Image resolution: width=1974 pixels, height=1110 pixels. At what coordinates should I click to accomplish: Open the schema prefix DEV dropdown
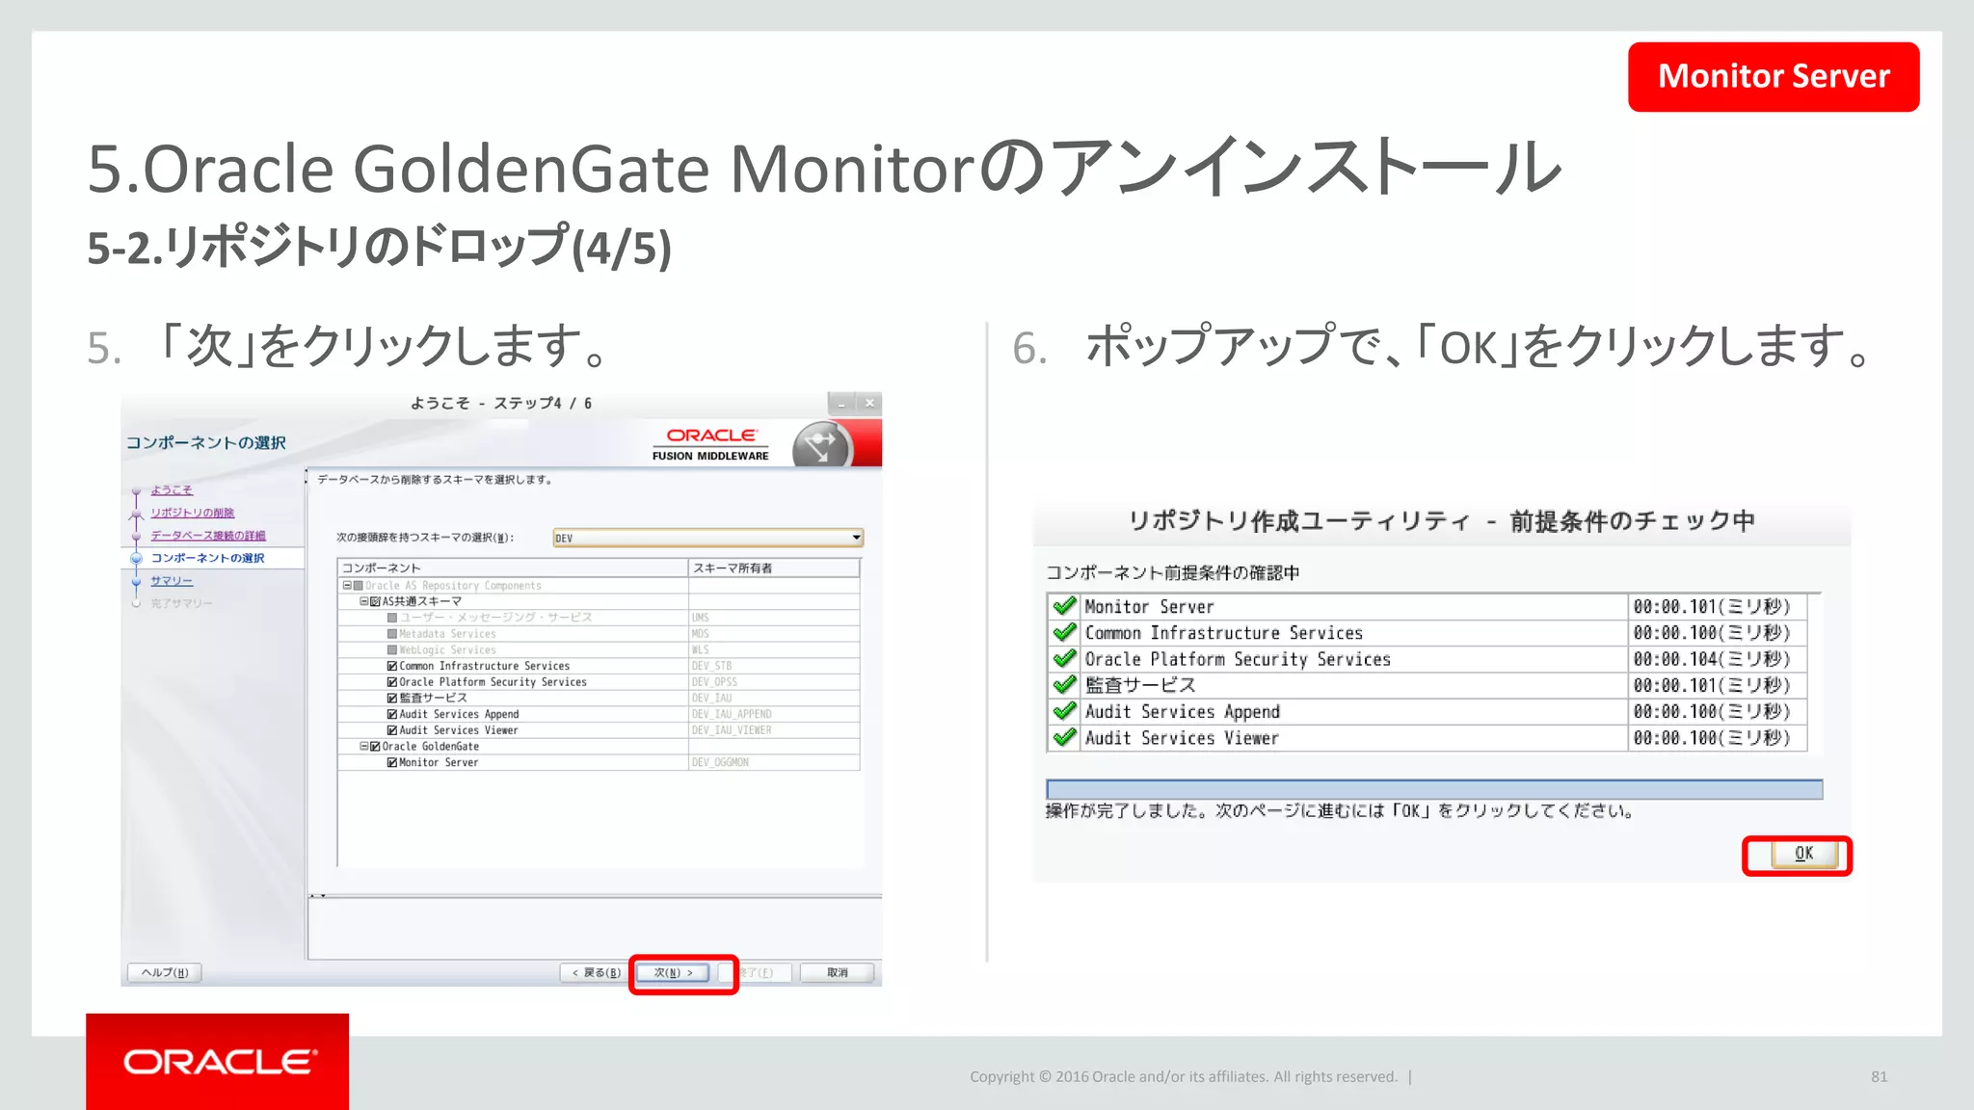point(708,538)
